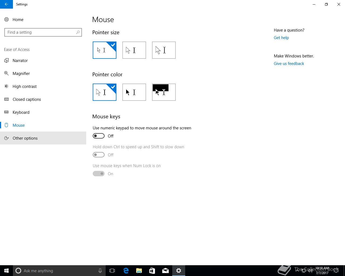Image resolution: width=345 pixels, height=276 pixels.
Task: Click the High contrast sun icon
Action: coord(6,87)
